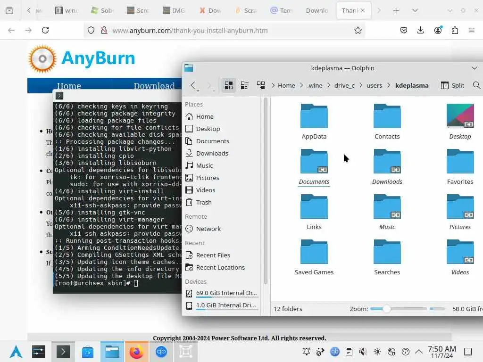Select the Videos linked folder in file view
Viewport: 483px width, 362px height.
[x=460, y=257]
